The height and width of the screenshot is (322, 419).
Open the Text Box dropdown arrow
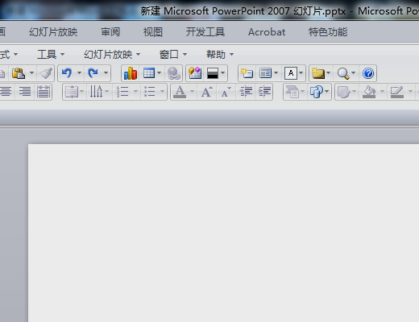click(301, 72)
